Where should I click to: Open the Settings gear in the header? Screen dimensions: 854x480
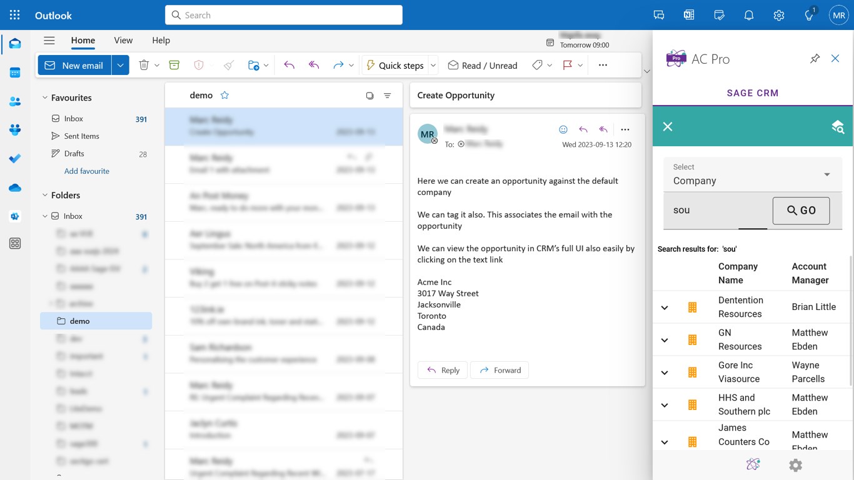pos(779,15)
